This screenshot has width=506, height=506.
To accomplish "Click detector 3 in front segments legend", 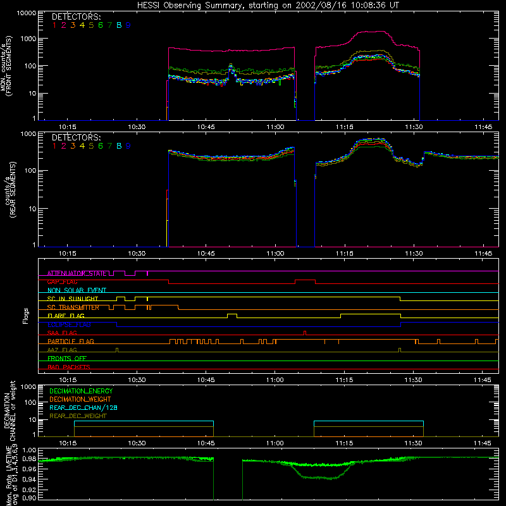I will pos(73,25).
